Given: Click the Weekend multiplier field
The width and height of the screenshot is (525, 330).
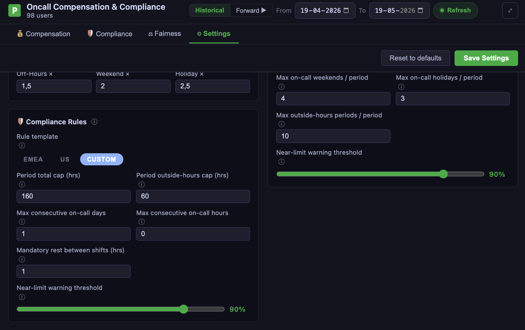Looking at the screenshot, I should pyautogui.click(x=133, y=86).
